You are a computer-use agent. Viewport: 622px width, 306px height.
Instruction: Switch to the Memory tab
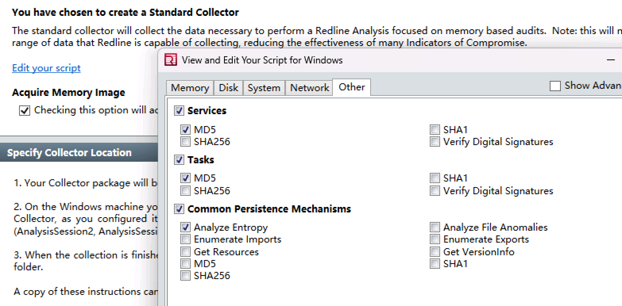coord(189,88)
